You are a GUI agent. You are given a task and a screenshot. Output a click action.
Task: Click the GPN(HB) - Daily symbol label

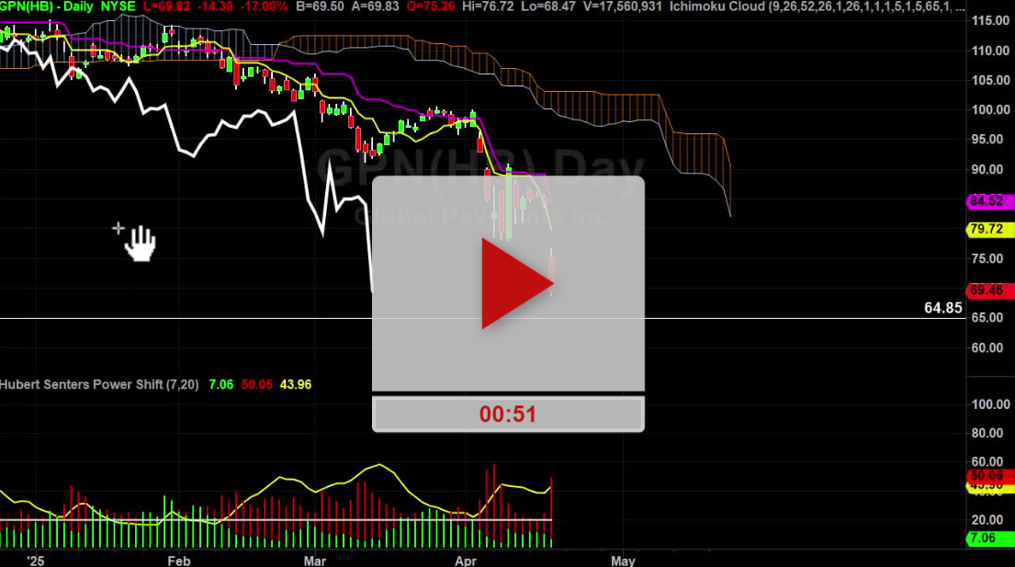coord(47,6)
